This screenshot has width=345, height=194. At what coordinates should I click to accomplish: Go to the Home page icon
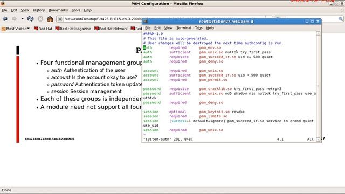coord(50,19)
